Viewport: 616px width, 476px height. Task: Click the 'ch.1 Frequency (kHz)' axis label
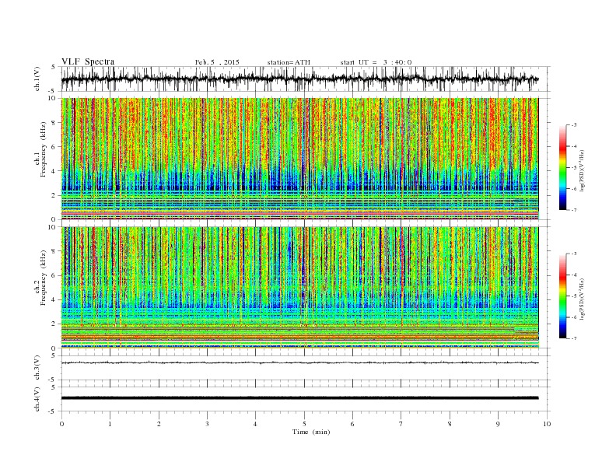click(x=40, y=149)
